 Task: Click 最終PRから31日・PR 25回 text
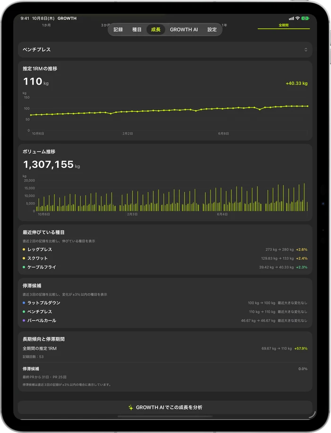(x=44, y=377)
